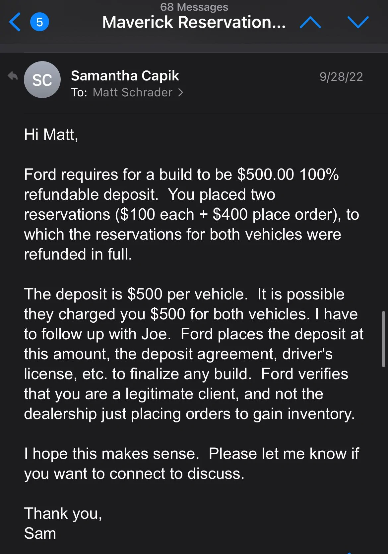The height and width of the screenshot is (554, 388).
Task: Expand recipient details chevron beside Matt Schrader
Action: (x=181, y=92)
